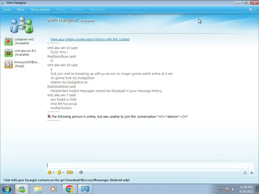The height and width of the screenshot is (194, 259).
Task: Open the text translation AB icon
Action: pos(81,172)
